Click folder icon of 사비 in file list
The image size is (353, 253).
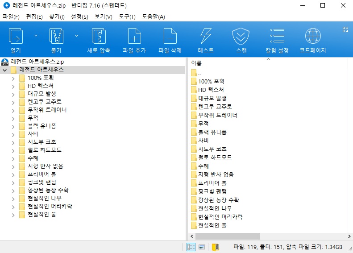tap(194, 141)
